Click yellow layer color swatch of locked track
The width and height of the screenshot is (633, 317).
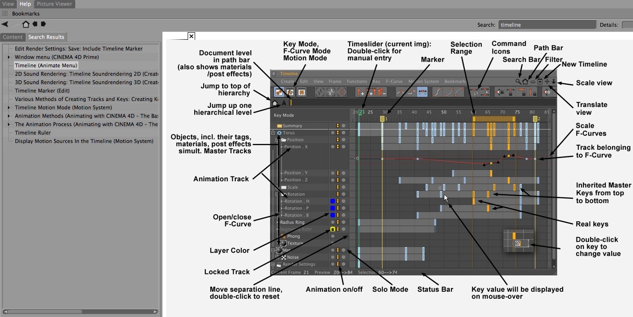333,229
